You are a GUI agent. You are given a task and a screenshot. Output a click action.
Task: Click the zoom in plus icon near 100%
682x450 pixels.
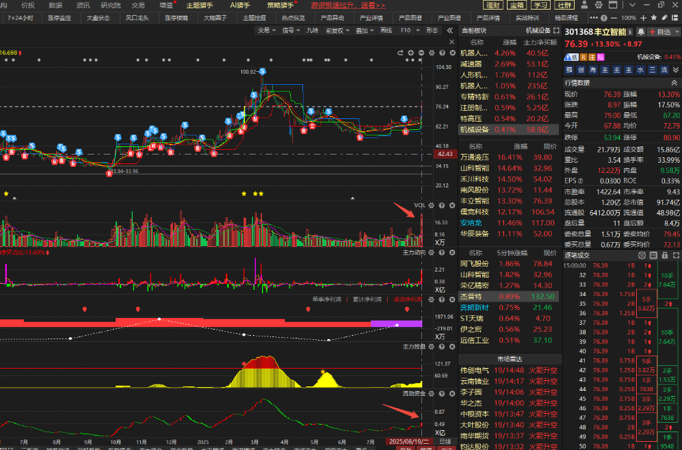tap(643, 18)
